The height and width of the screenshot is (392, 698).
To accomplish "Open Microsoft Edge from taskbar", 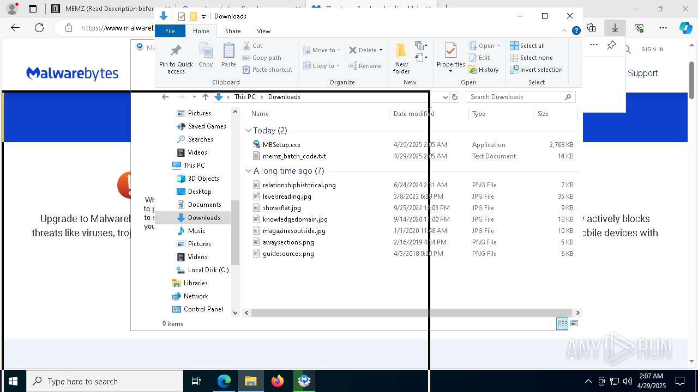I will click(224, 381).
